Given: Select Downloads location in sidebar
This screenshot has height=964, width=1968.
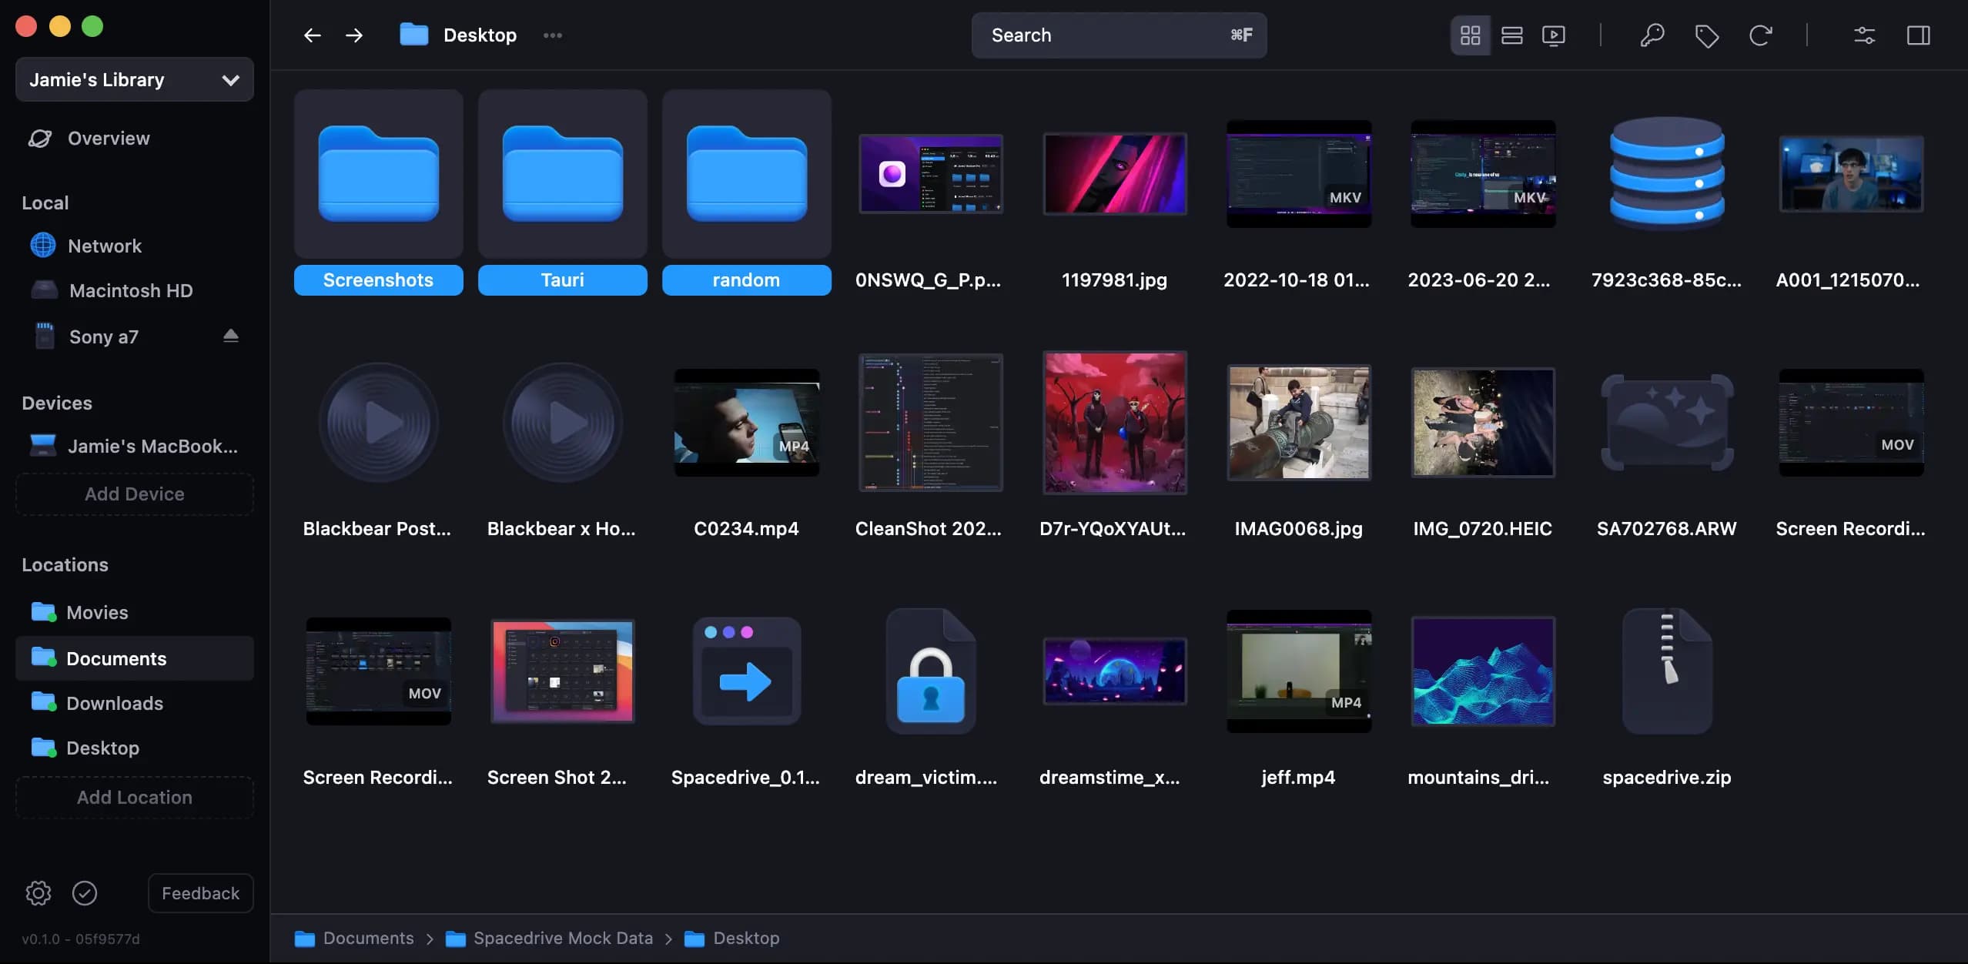Looking at the screenshot, I should tap(115, 703).
